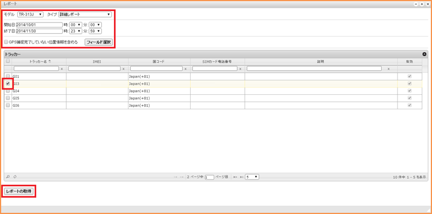Open the rows-per-page dropdown showing 5

coord(252,177)
